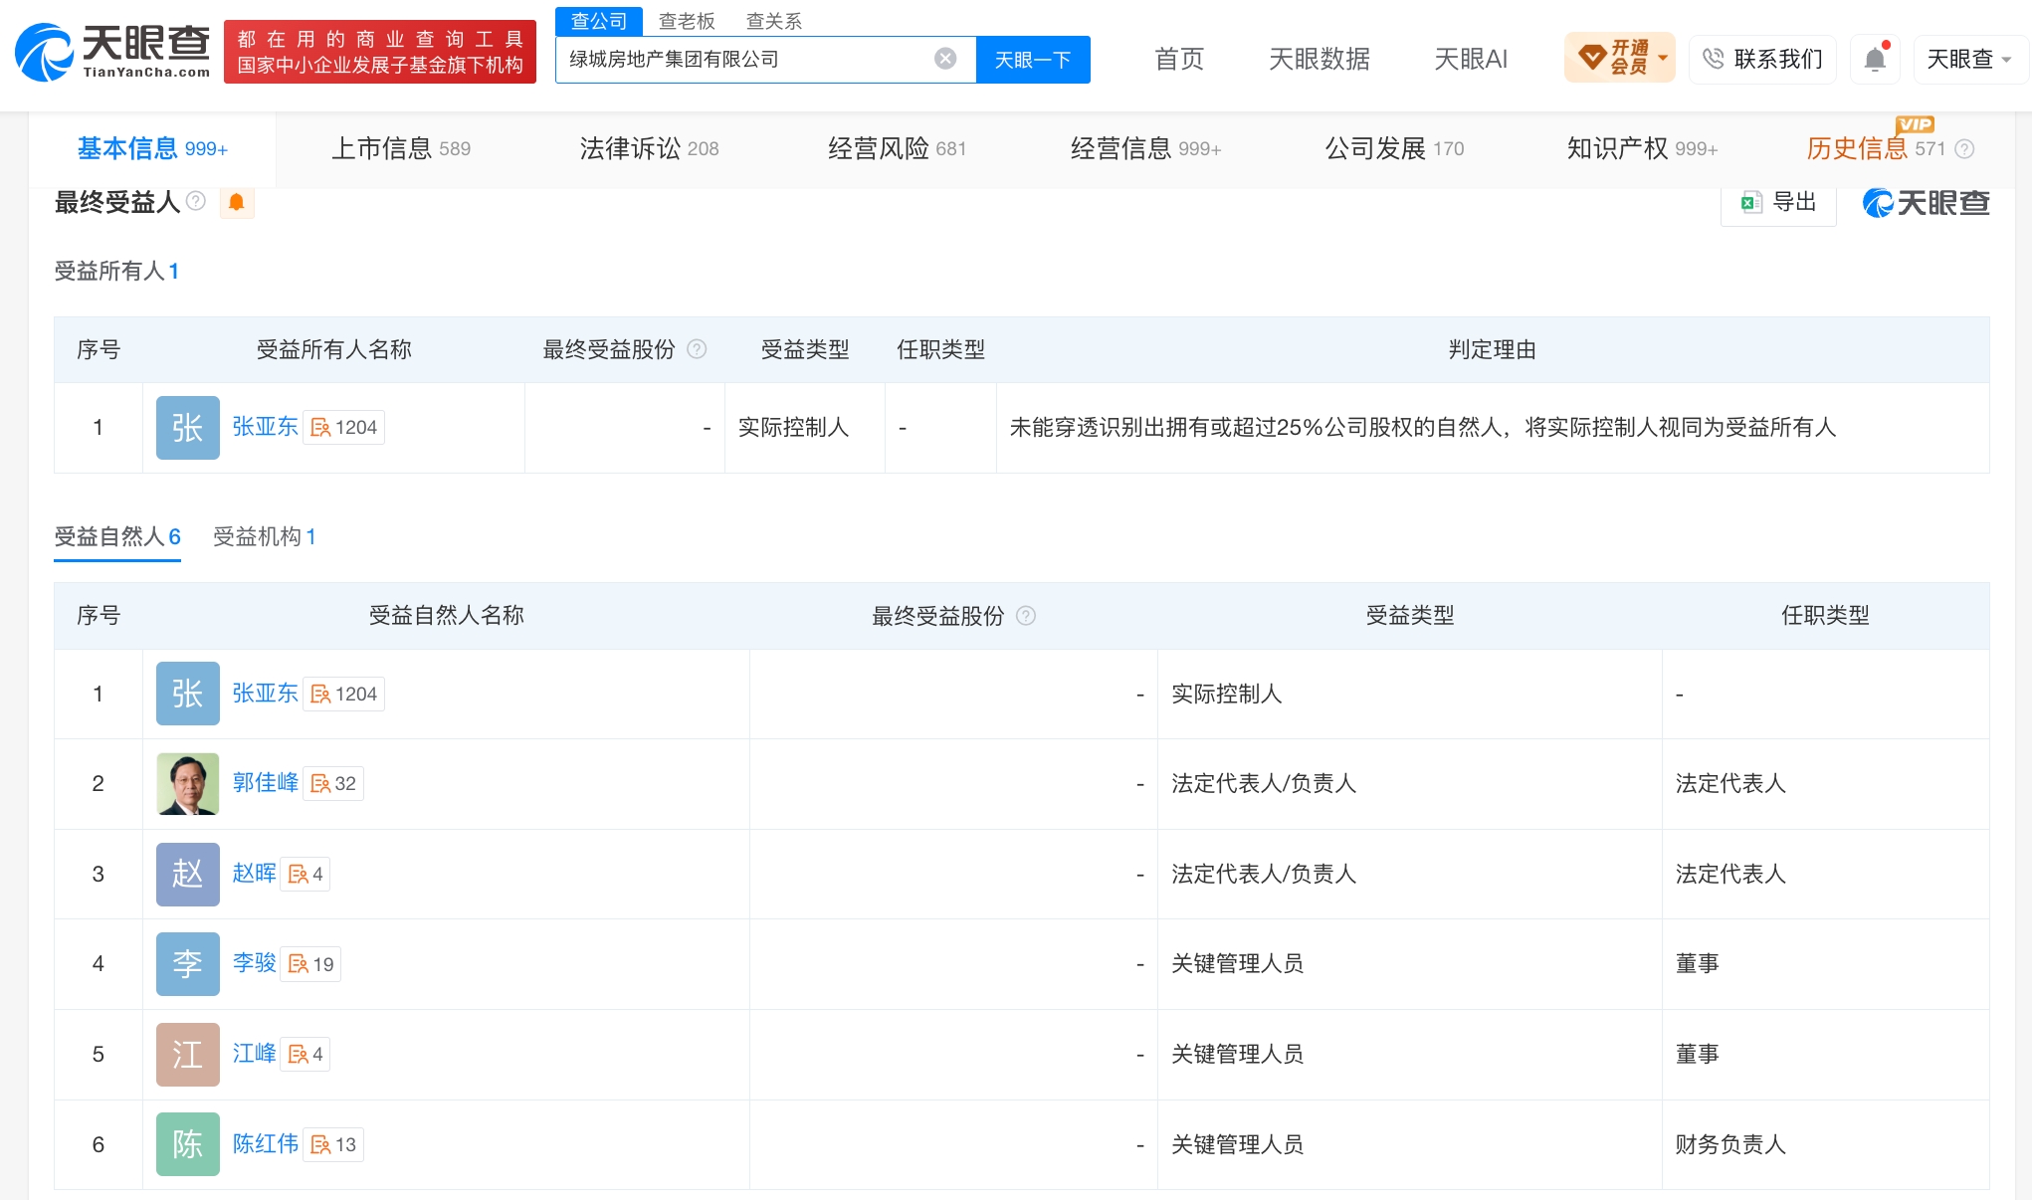The height and width of the screenshot is (1200, 2032).
Task: Click 联系我们 in the header
Action: point(1762,59)
